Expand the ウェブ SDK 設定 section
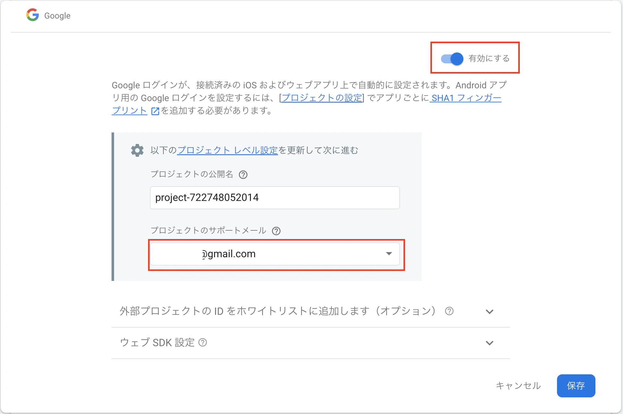 (x=489, y=343)
